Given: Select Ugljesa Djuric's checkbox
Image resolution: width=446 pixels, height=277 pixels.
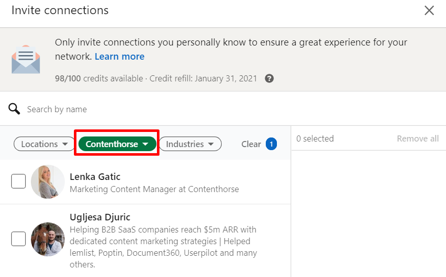Looking at the screenshot, I should [19, 239].
